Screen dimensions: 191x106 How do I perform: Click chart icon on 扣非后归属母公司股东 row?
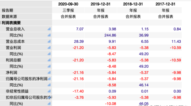(x=49, y=97)
